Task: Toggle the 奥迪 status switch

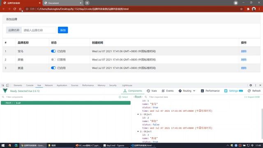Action: (53, 68)
